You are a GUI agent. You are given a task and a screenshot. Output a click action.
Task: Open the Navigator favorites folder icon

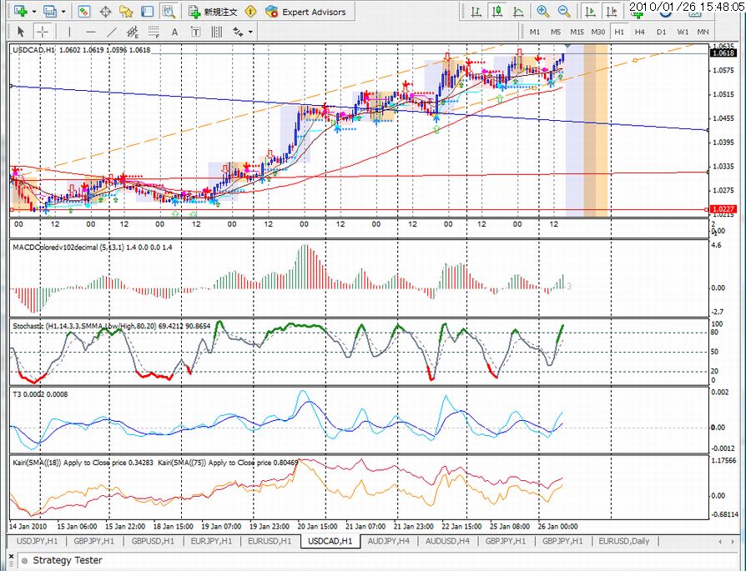(126, 12)
